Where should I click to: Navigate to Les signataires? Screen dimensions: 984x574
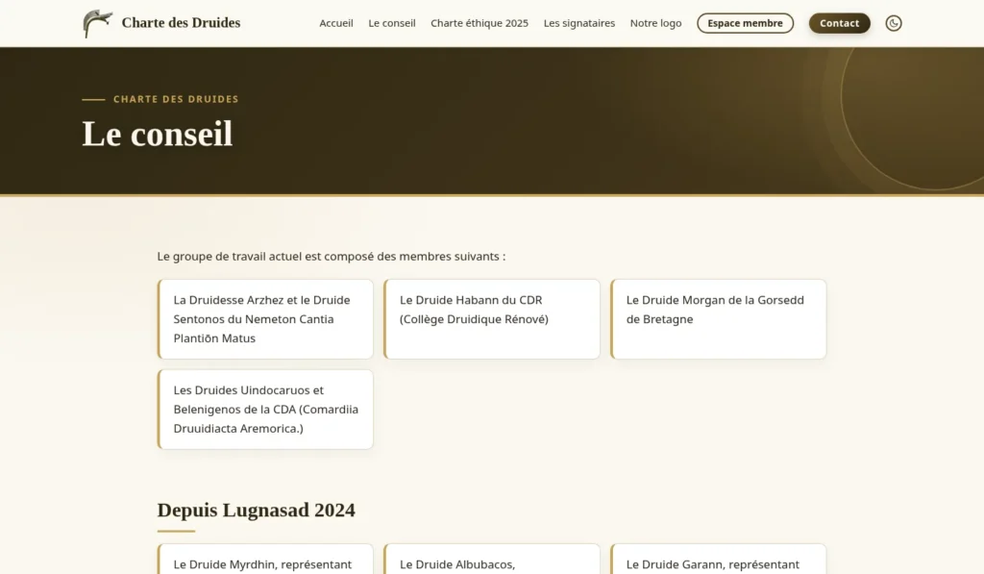(x=578, y=23)
